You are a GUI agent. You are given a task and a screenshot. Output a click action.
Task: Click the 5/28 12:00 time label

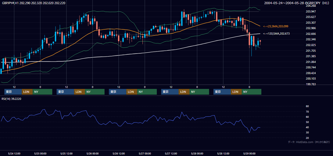coord(223,153)
